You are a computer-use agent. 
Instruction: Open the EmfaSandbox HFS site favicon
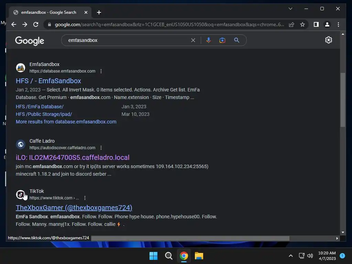(21, 68)
